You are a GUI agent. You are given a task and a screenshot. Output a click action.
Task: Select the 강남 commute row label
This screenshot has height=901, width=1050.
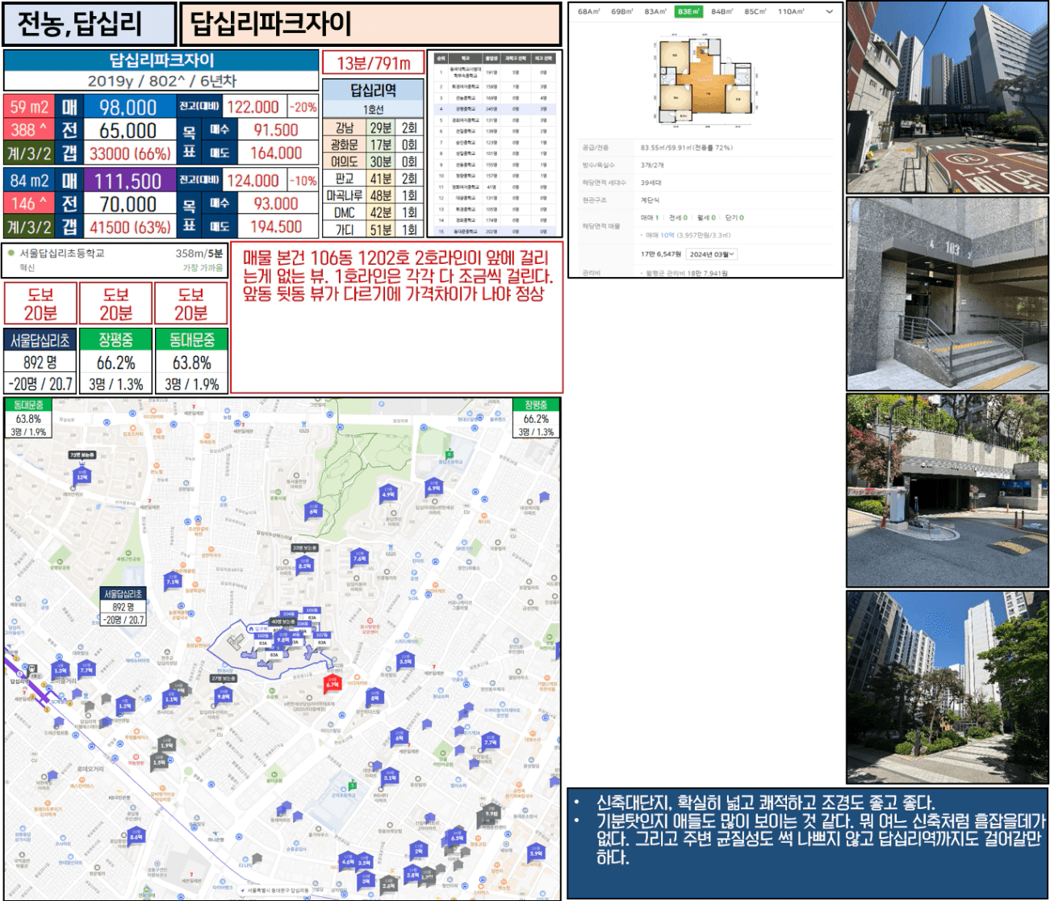click(345, 128)
